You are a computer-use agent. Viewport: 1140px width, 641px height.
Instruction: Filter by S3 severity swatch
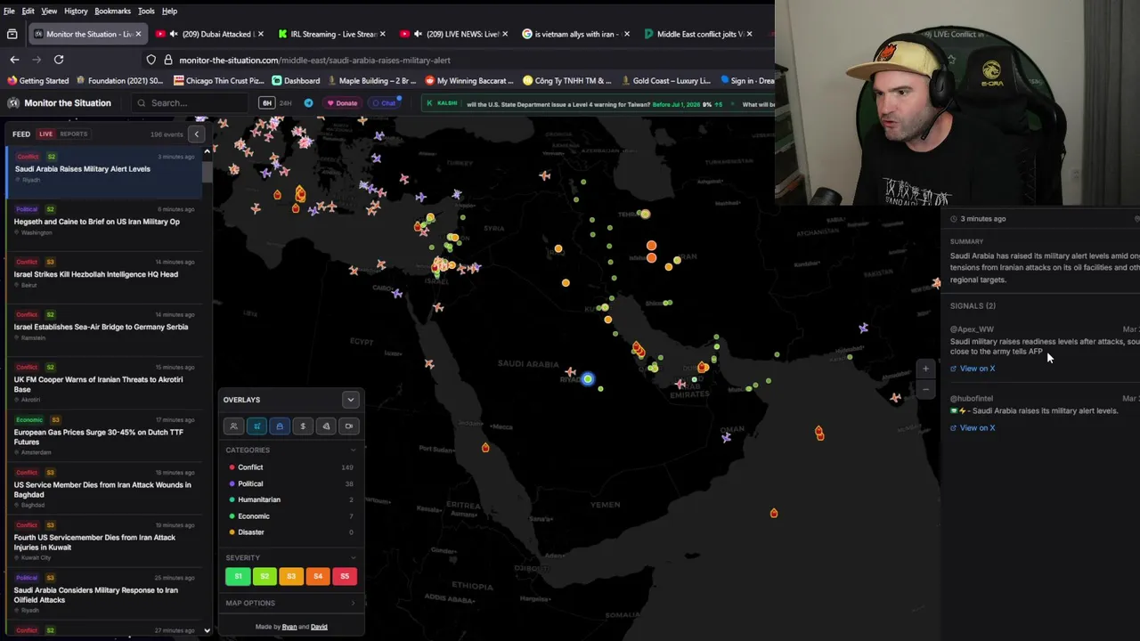pos(291,577)
